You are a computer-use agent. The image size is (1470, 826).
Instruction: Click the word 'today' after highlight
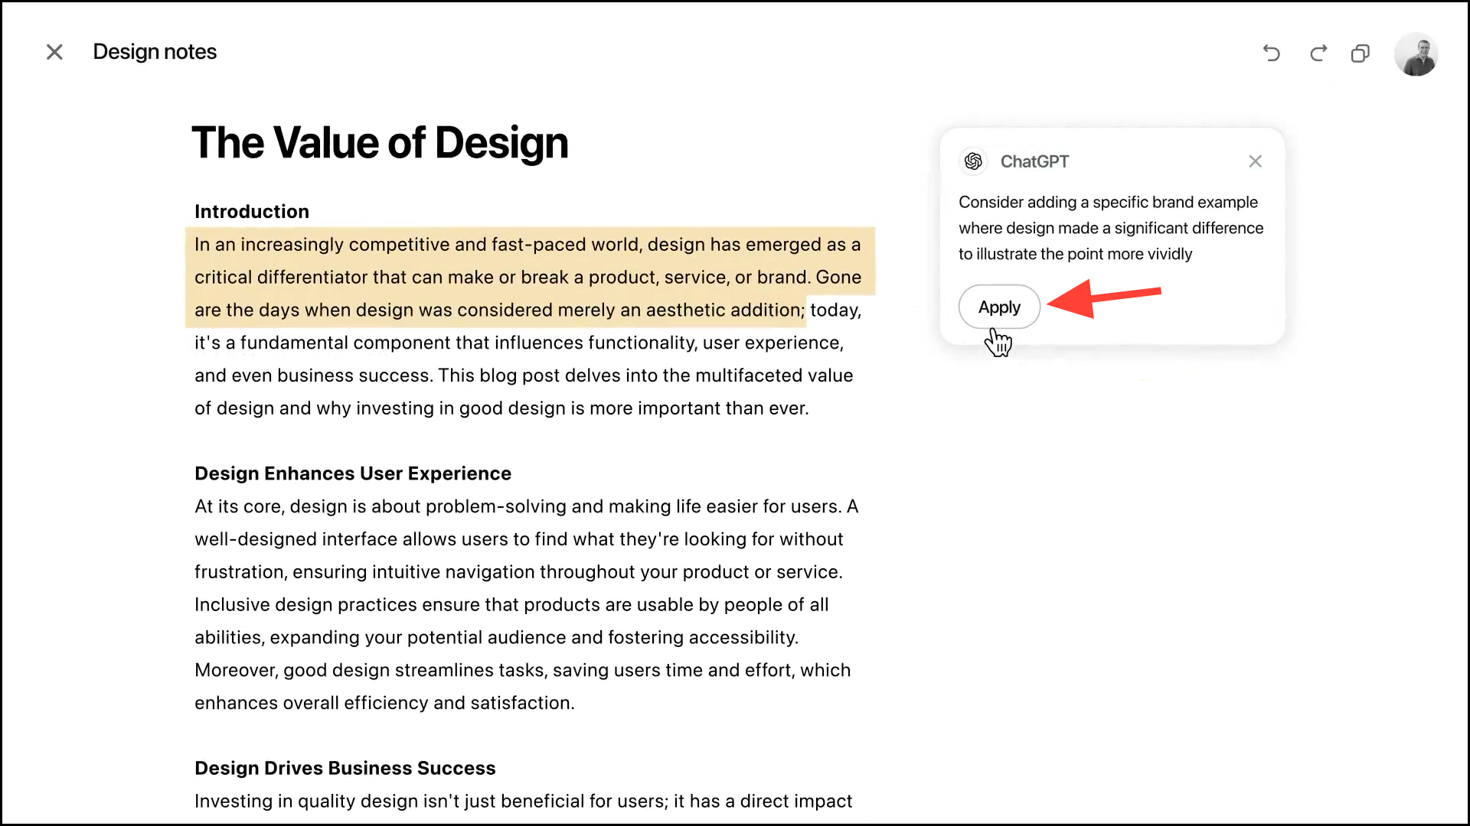point(833,311)
